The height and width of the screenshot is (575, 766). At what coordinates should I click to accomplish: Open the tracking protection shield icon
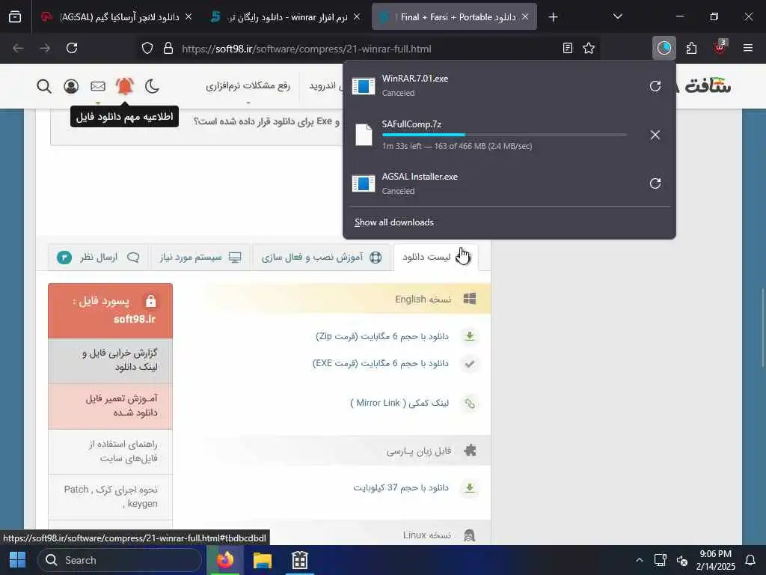pos(147,49)
